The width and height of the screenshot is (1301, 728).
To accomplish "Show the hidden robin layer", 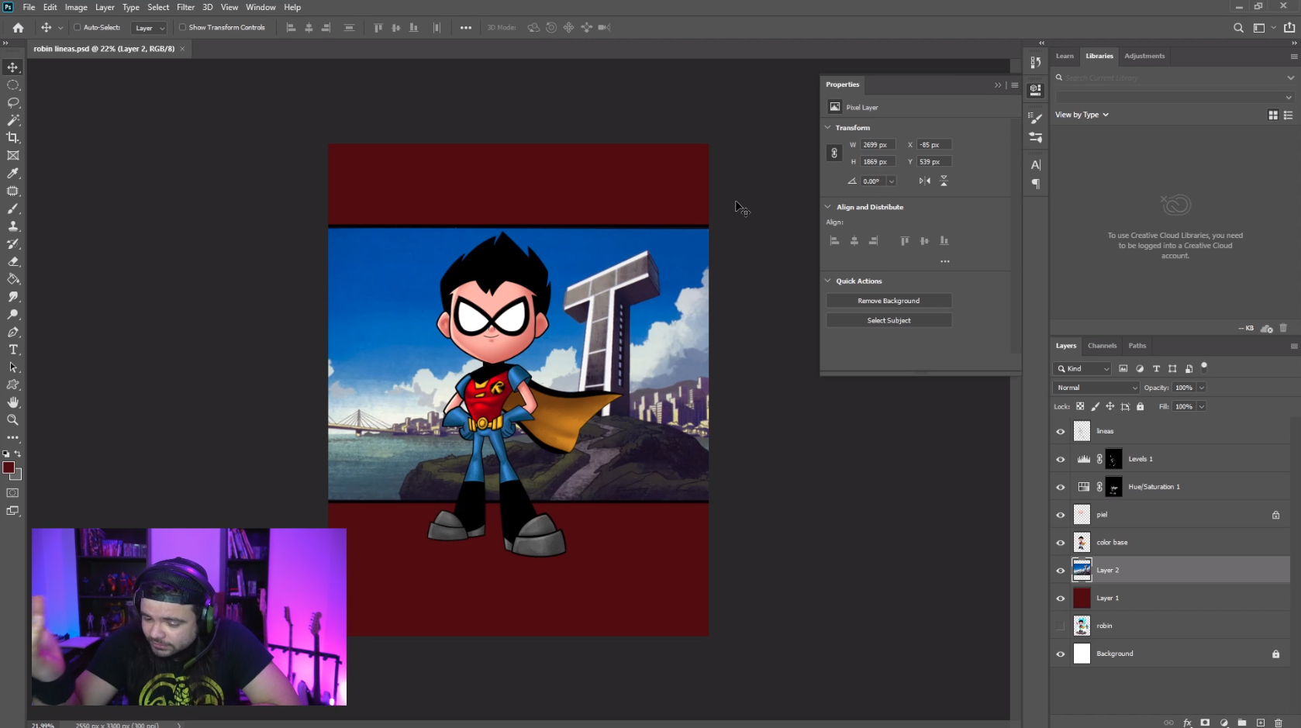I will point(1061,626).
